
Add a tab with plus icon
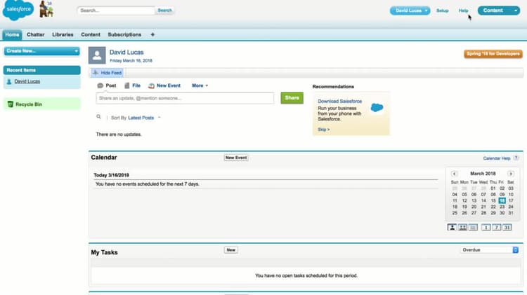(152, 34)
